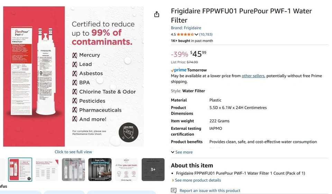Image resolution: width=332 pixels, height=194 pixels.
Task: Open the star rating breakdown chevron
Action: pos(196,35)
